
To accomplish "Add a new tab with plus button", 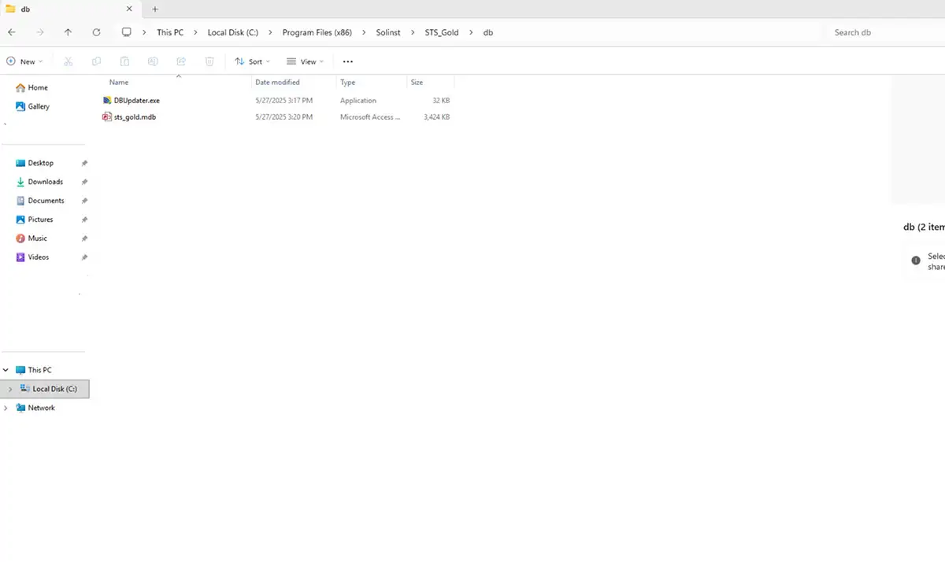I will coord(155,9).
